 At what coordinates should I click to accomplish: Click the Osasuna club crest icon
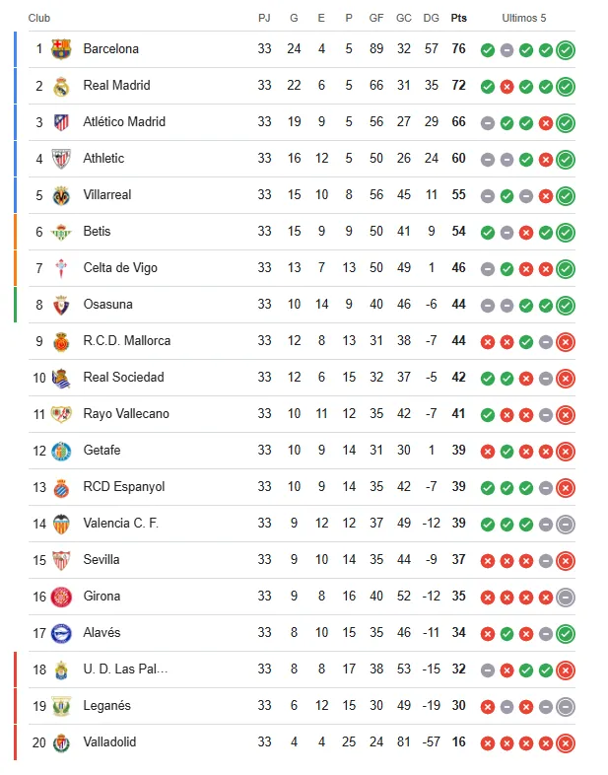[x=61, y=305]
